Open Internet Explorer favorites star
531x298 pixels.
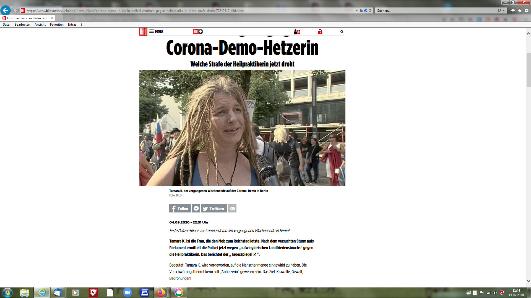[520, 11]
